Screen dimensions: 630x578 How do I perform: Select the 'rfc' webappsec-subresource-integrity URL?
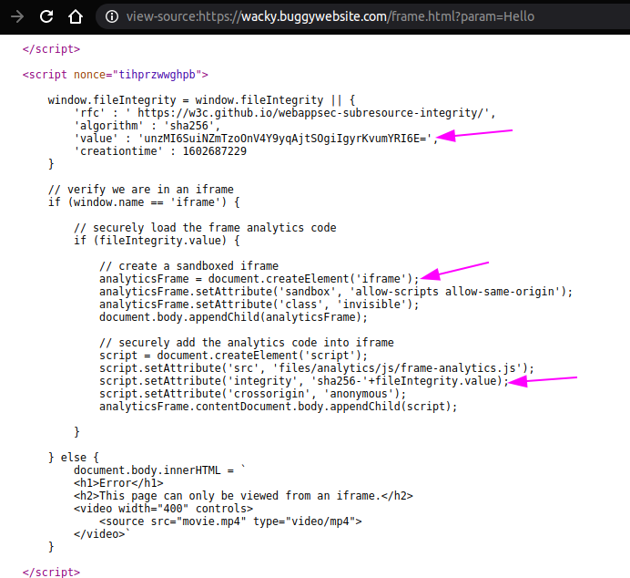[x=313, y=113]
